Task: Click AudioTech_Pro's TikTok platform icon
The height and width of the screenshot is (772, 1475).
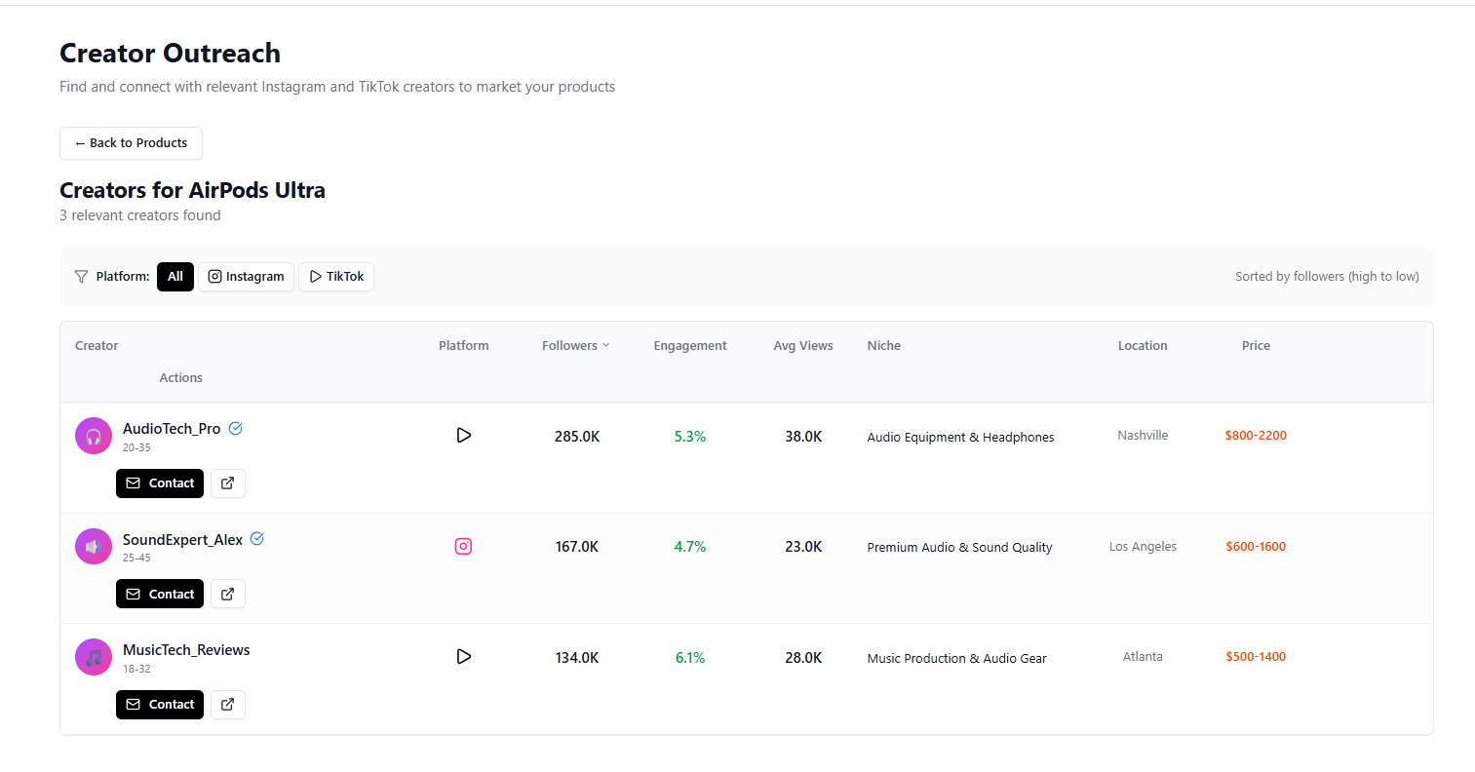Action: click(x=464, y=436)
